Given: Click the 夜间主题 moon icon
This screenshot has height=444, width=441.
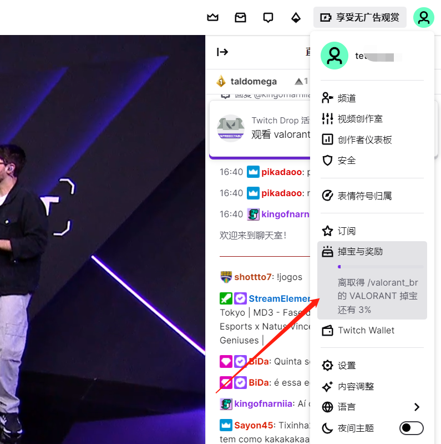Looking at the screenshot, I should point(327,428).
